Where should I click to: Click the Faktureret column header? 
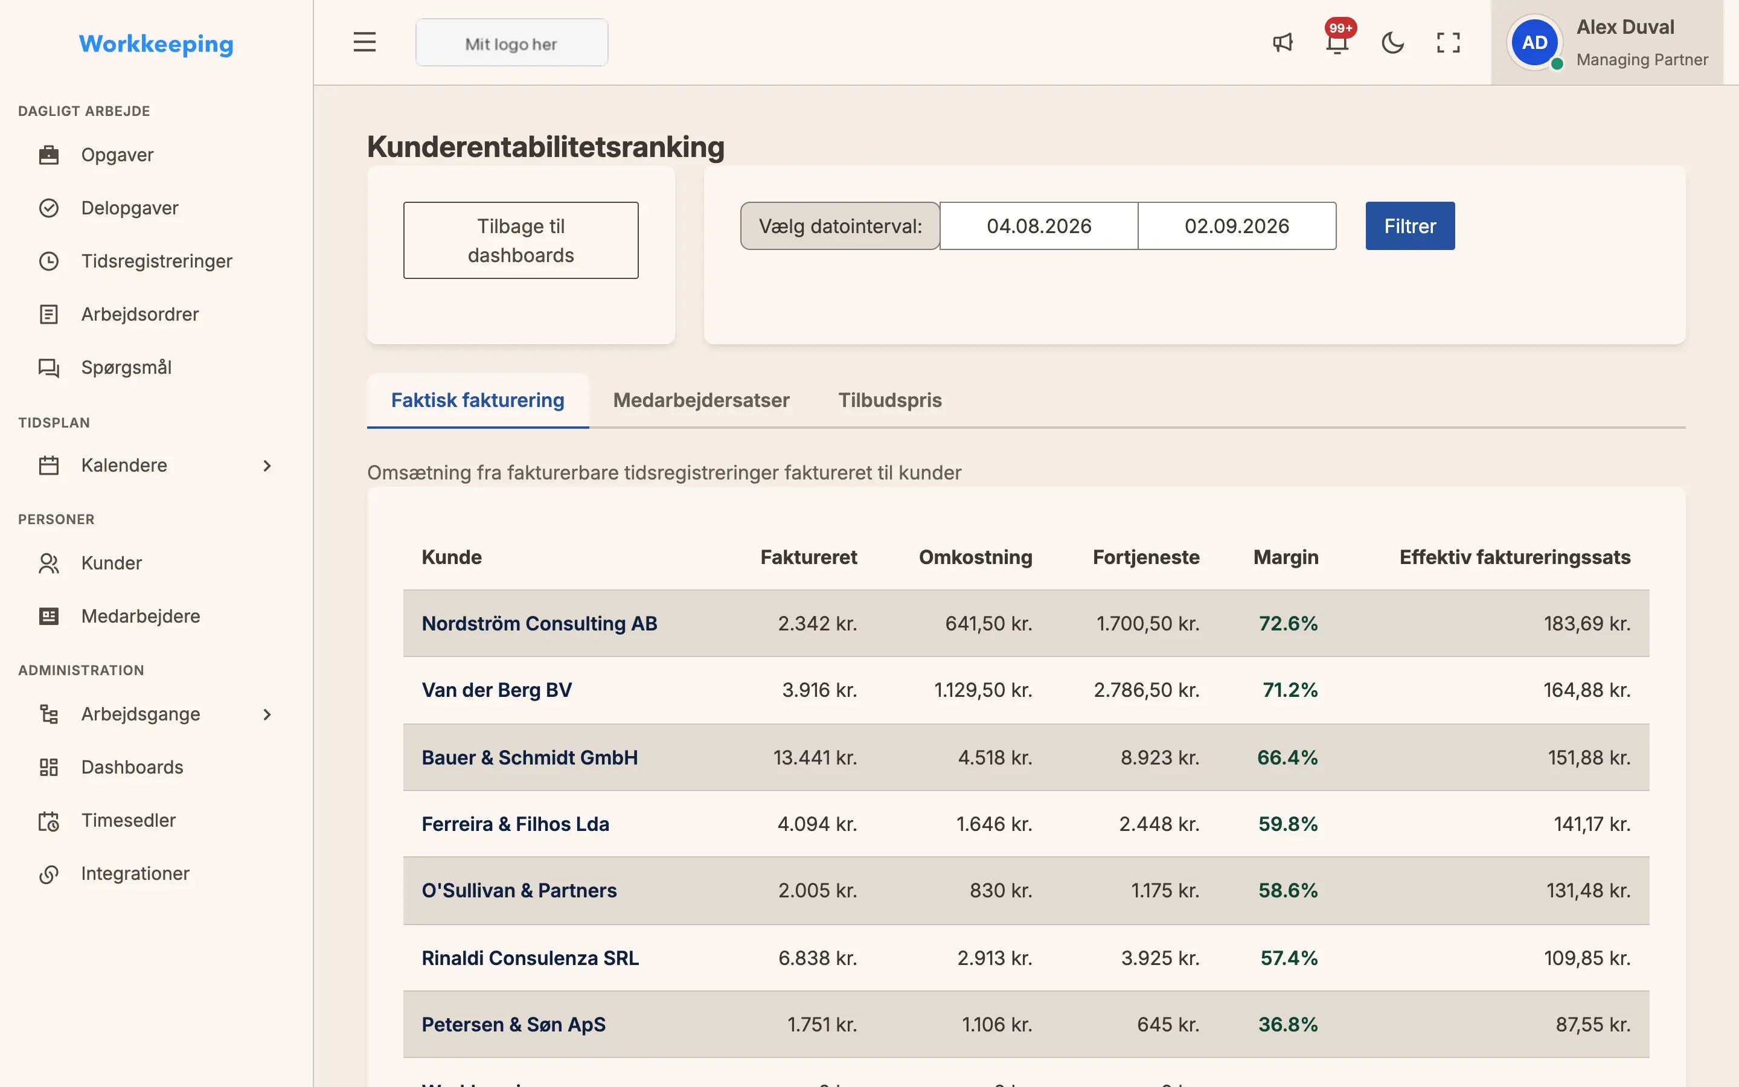[809, 557]
